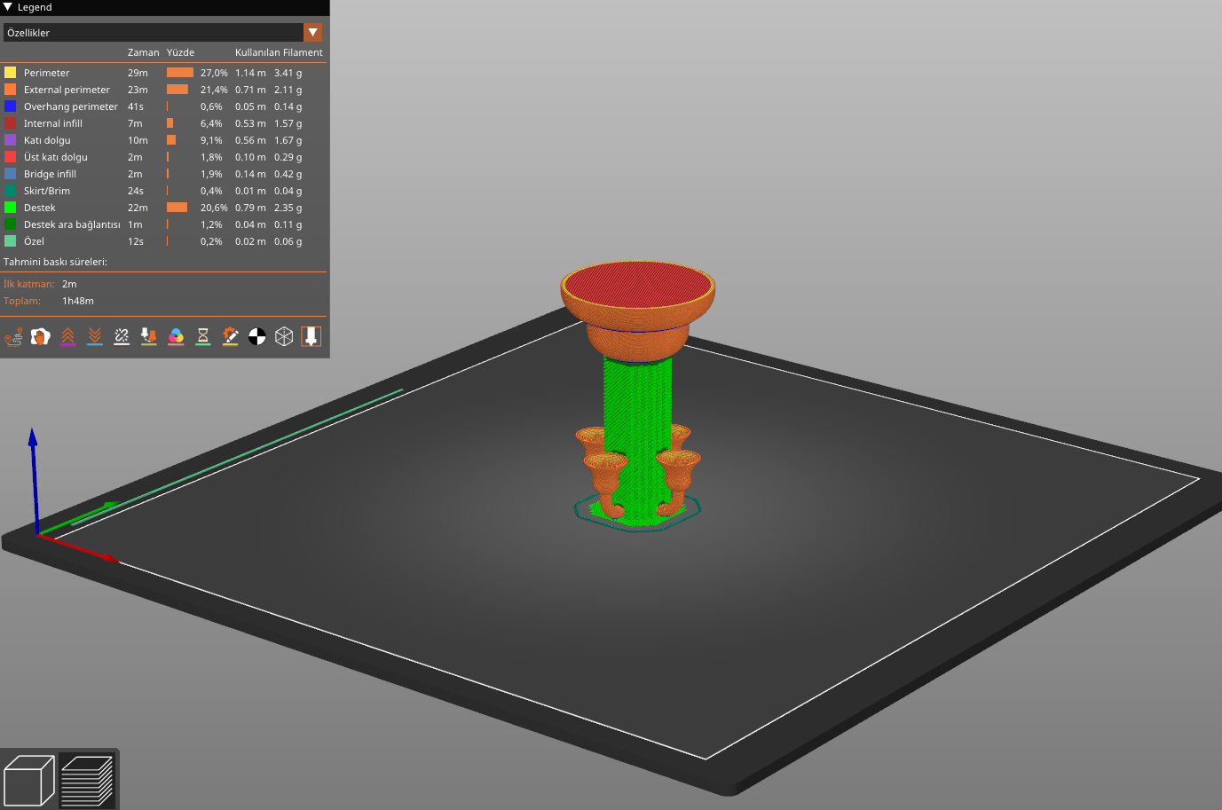Toggle tool changes arrows icon
The width and height of the screenshot is (1222, 810).
(149, 337)
